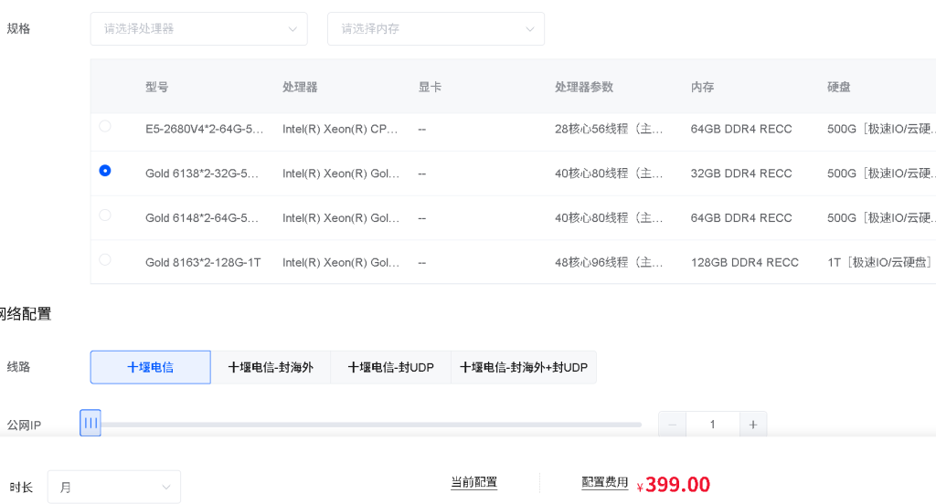The image size is (936, 504).
Task: Select the E5-2680V4*2-64G radio button
Action: 105,126
